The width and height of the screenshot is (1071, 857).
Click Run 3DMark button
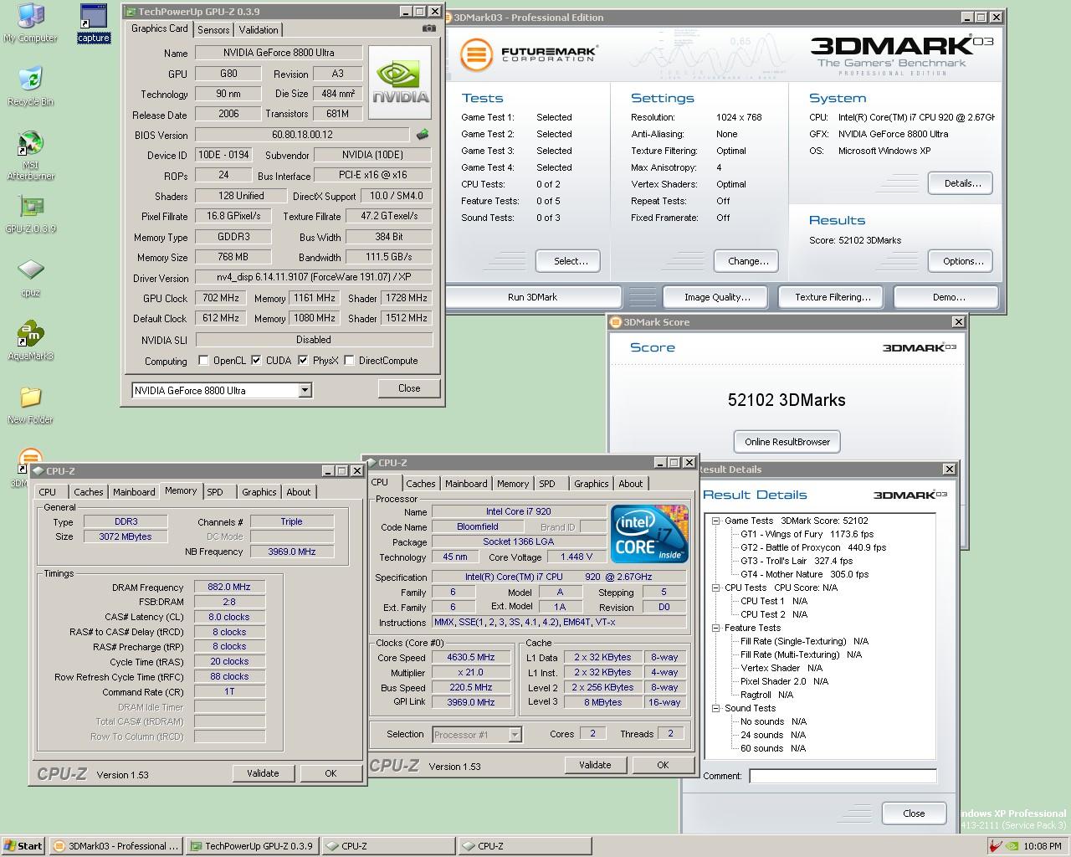click(533, 297)
